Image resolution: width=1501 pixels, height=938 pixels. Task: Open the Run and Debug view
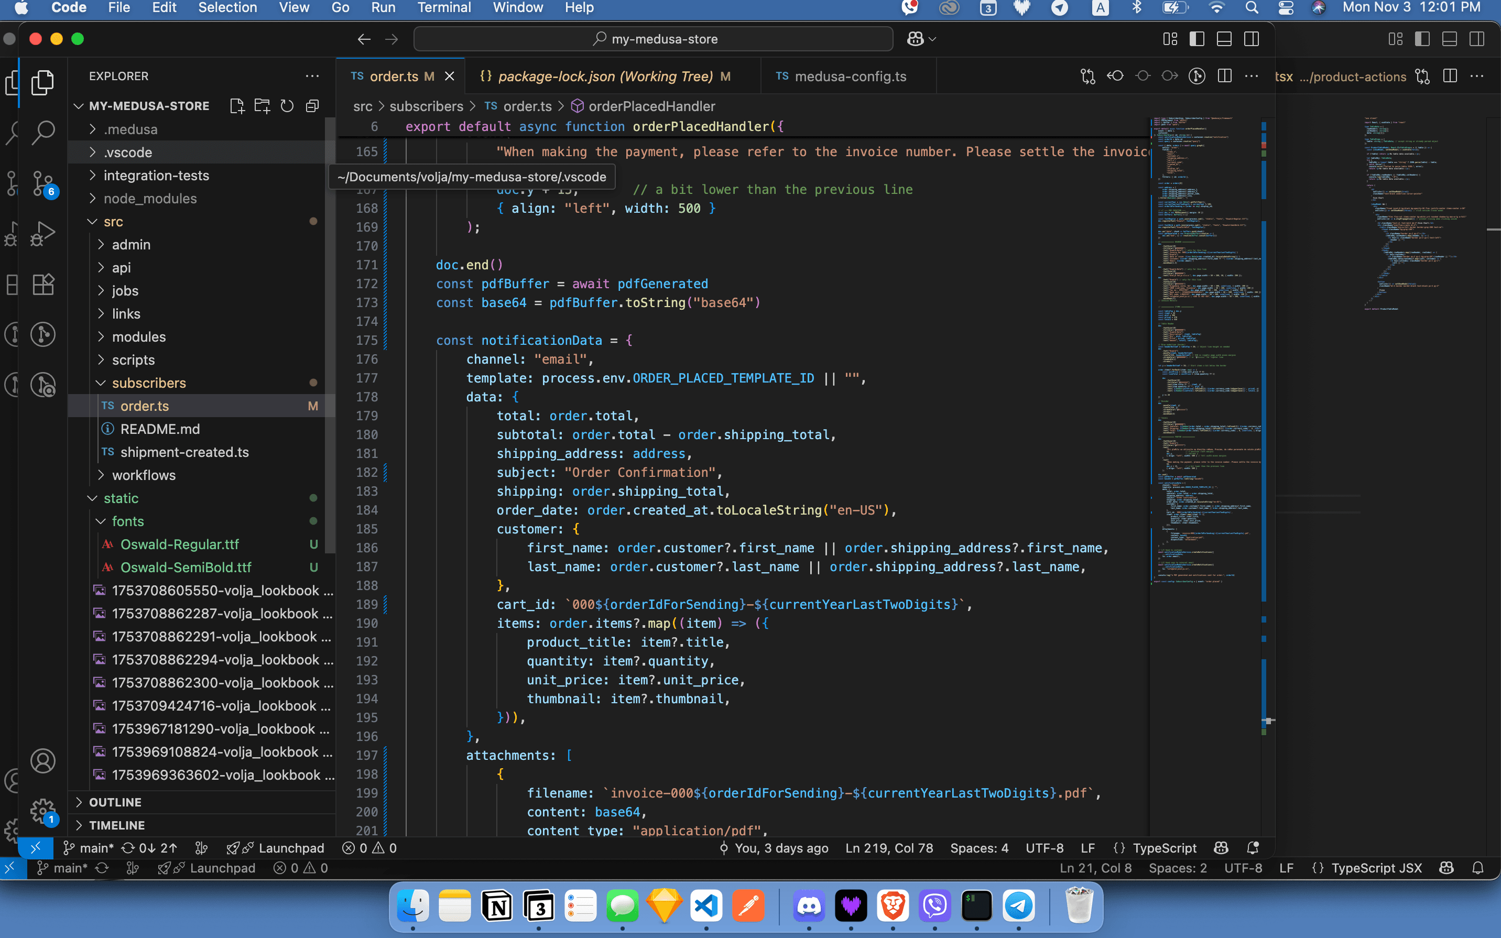[x=43, y=234]
